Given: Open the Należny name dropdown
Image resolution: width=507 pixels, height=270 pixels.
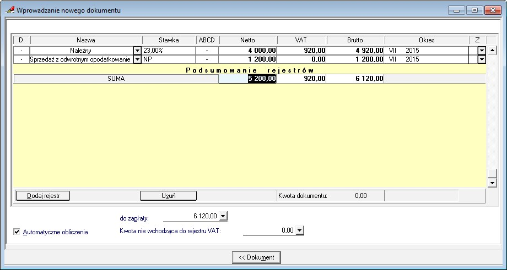Looking at the screenshot, I should pos(137,51).
